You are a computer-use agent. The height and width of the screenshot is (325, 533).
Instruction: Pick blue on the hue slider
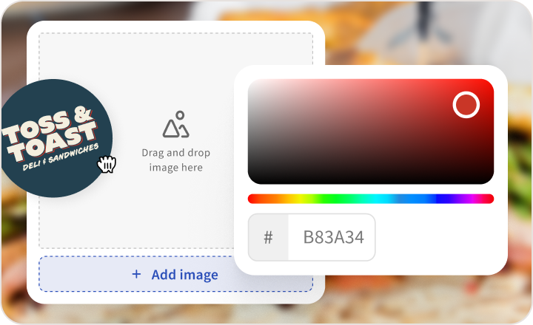pyautogui.click(x=442, y=199)
